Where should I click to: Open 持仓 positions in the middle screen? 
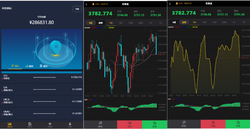click(100, 124)
